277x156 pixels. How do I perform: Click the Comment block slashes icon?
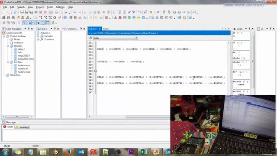tap(129, 12)
